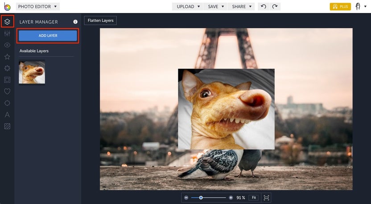This screenshot has height=204, width=371.
Task: Redo the last action
Action: tap(275, 7)
